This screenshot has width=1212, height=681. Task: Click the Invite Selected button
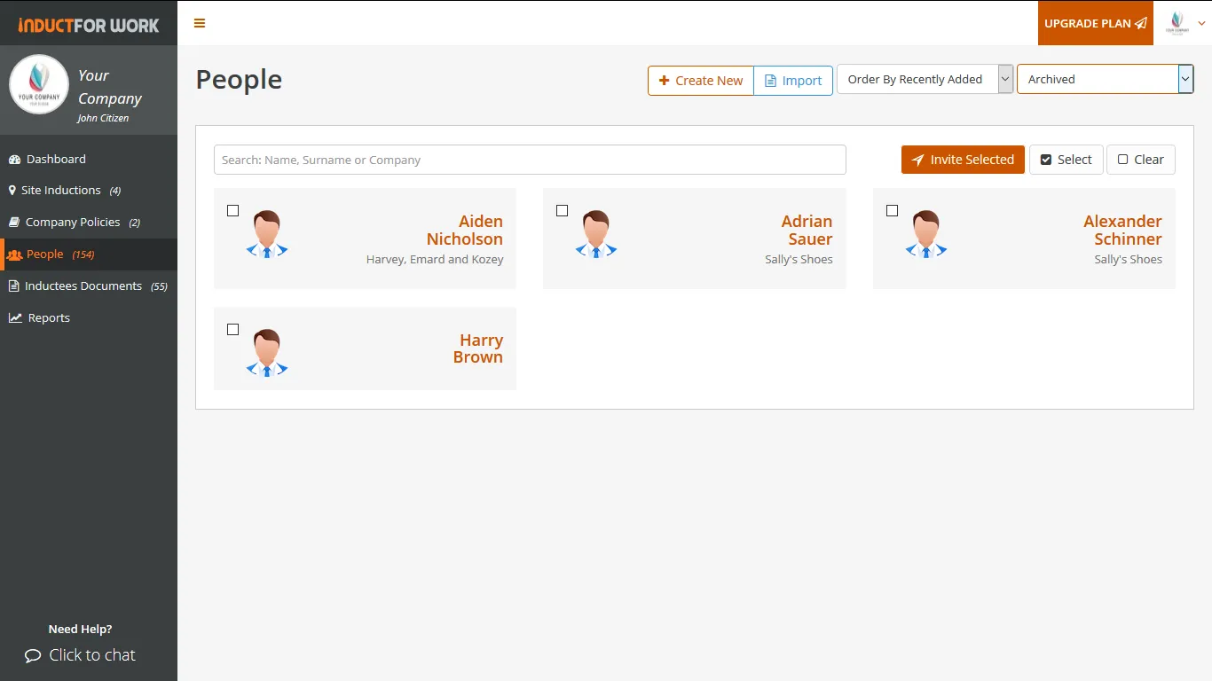point(963,160)
